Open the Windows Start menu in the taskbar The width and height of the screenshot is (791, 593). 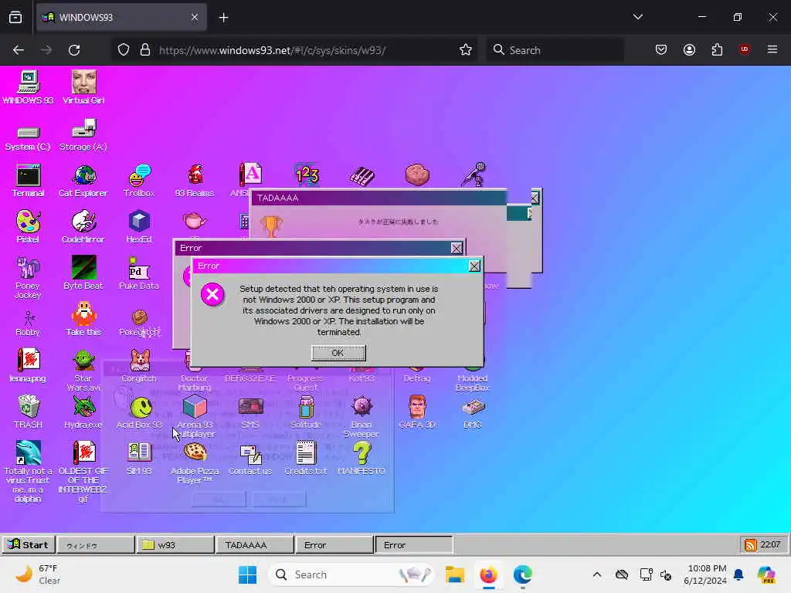247,574
